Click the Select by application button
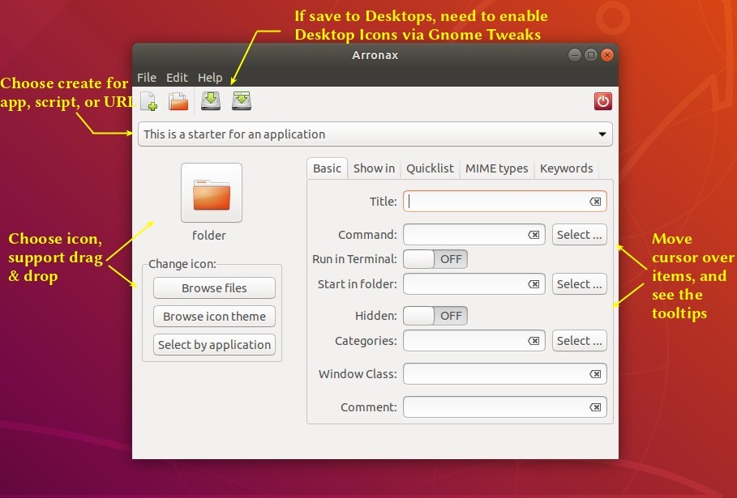This screenshot has width=737, height=498. click(x=214, y=345)
